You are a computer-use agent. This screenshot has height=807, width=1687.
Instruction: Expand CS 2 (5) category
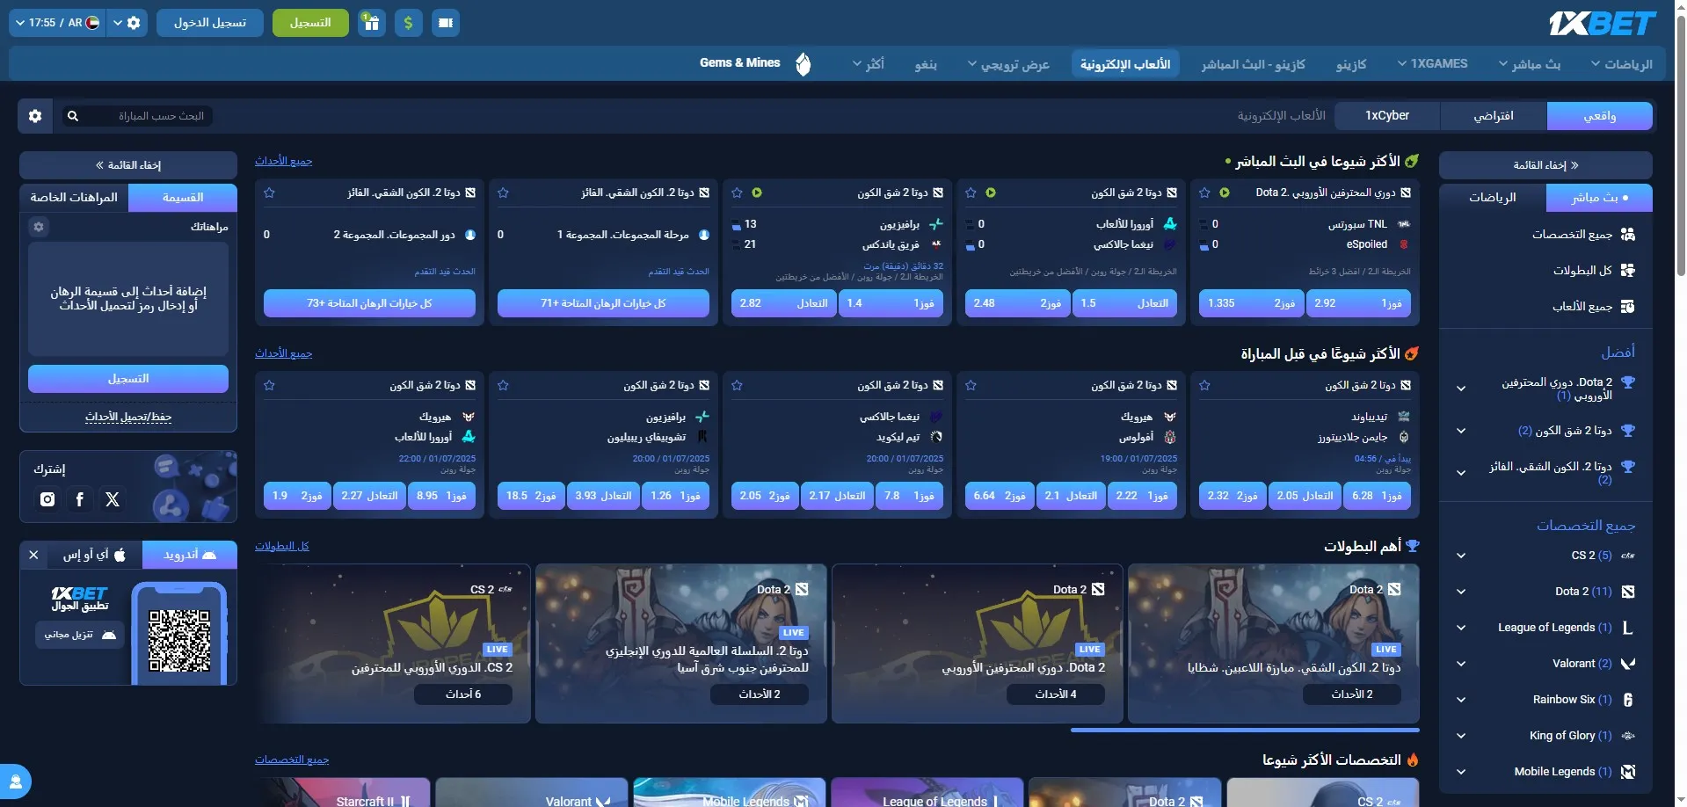(1460, 556)
